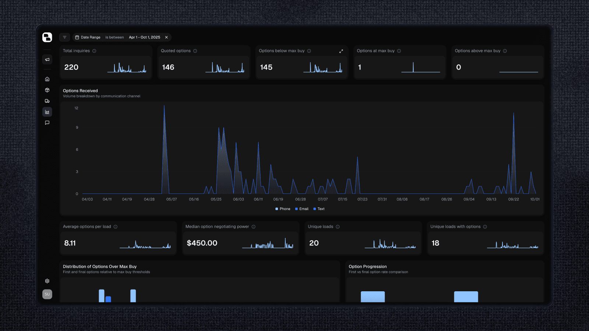589x331 pixels.
Task: Click the SU user avatar
Action: pos(47,294)
